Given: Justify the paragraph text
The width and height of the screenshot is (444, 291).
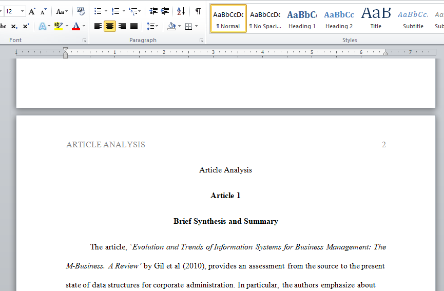Looking at the screenshot, I should (x=134, y=26).
